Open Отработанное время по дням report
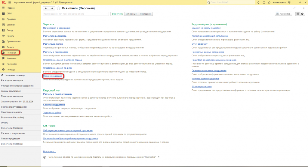The width and height of the screenshot is (308, 167). pyautogui.click(x=57, y=68)
